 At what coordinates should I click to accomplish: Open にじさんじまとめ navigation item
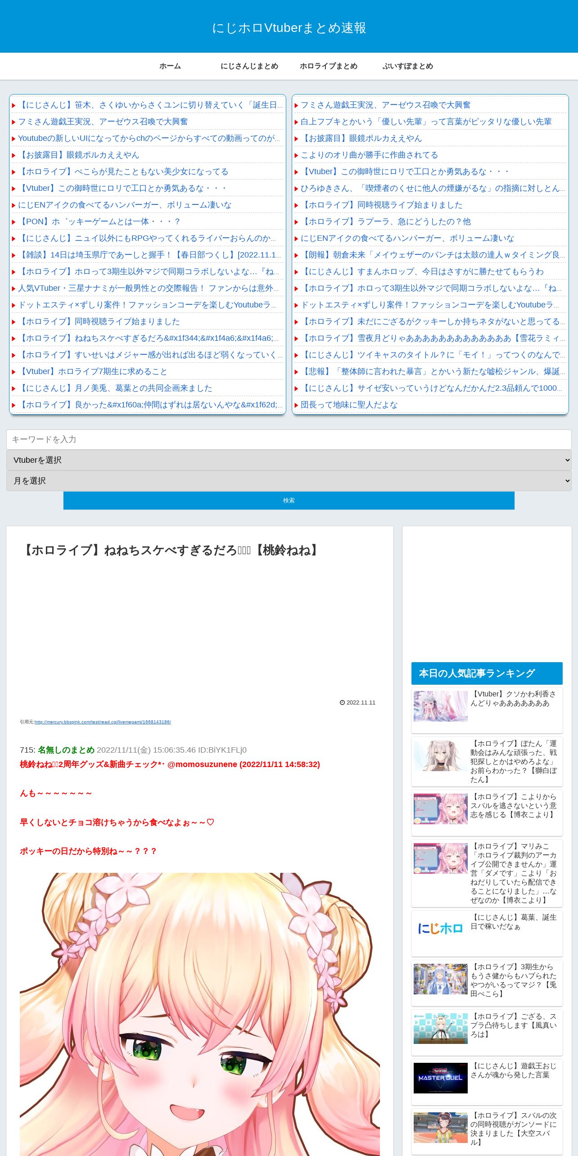(249, 66)
